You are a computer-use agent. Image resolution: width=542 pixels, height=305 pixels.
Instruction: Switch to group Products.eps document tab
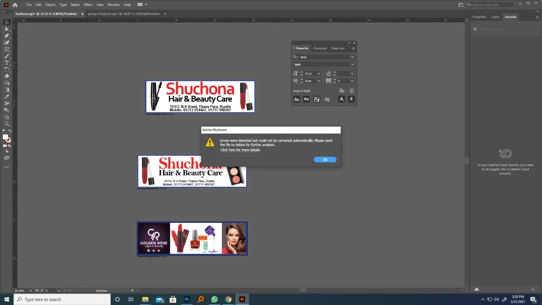tap(124, 14)
